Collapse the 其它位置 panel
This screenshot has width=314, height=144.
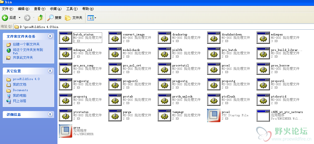[50, 71]
